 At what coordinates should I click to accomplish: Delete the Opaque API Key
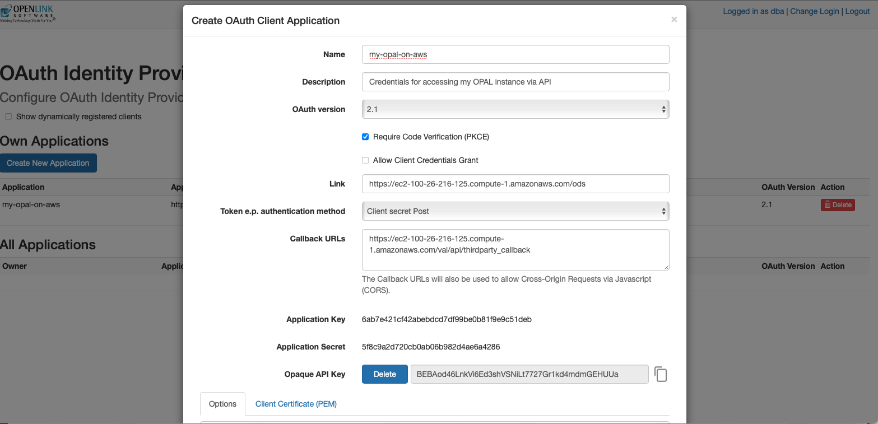click(x=384, y=374)
